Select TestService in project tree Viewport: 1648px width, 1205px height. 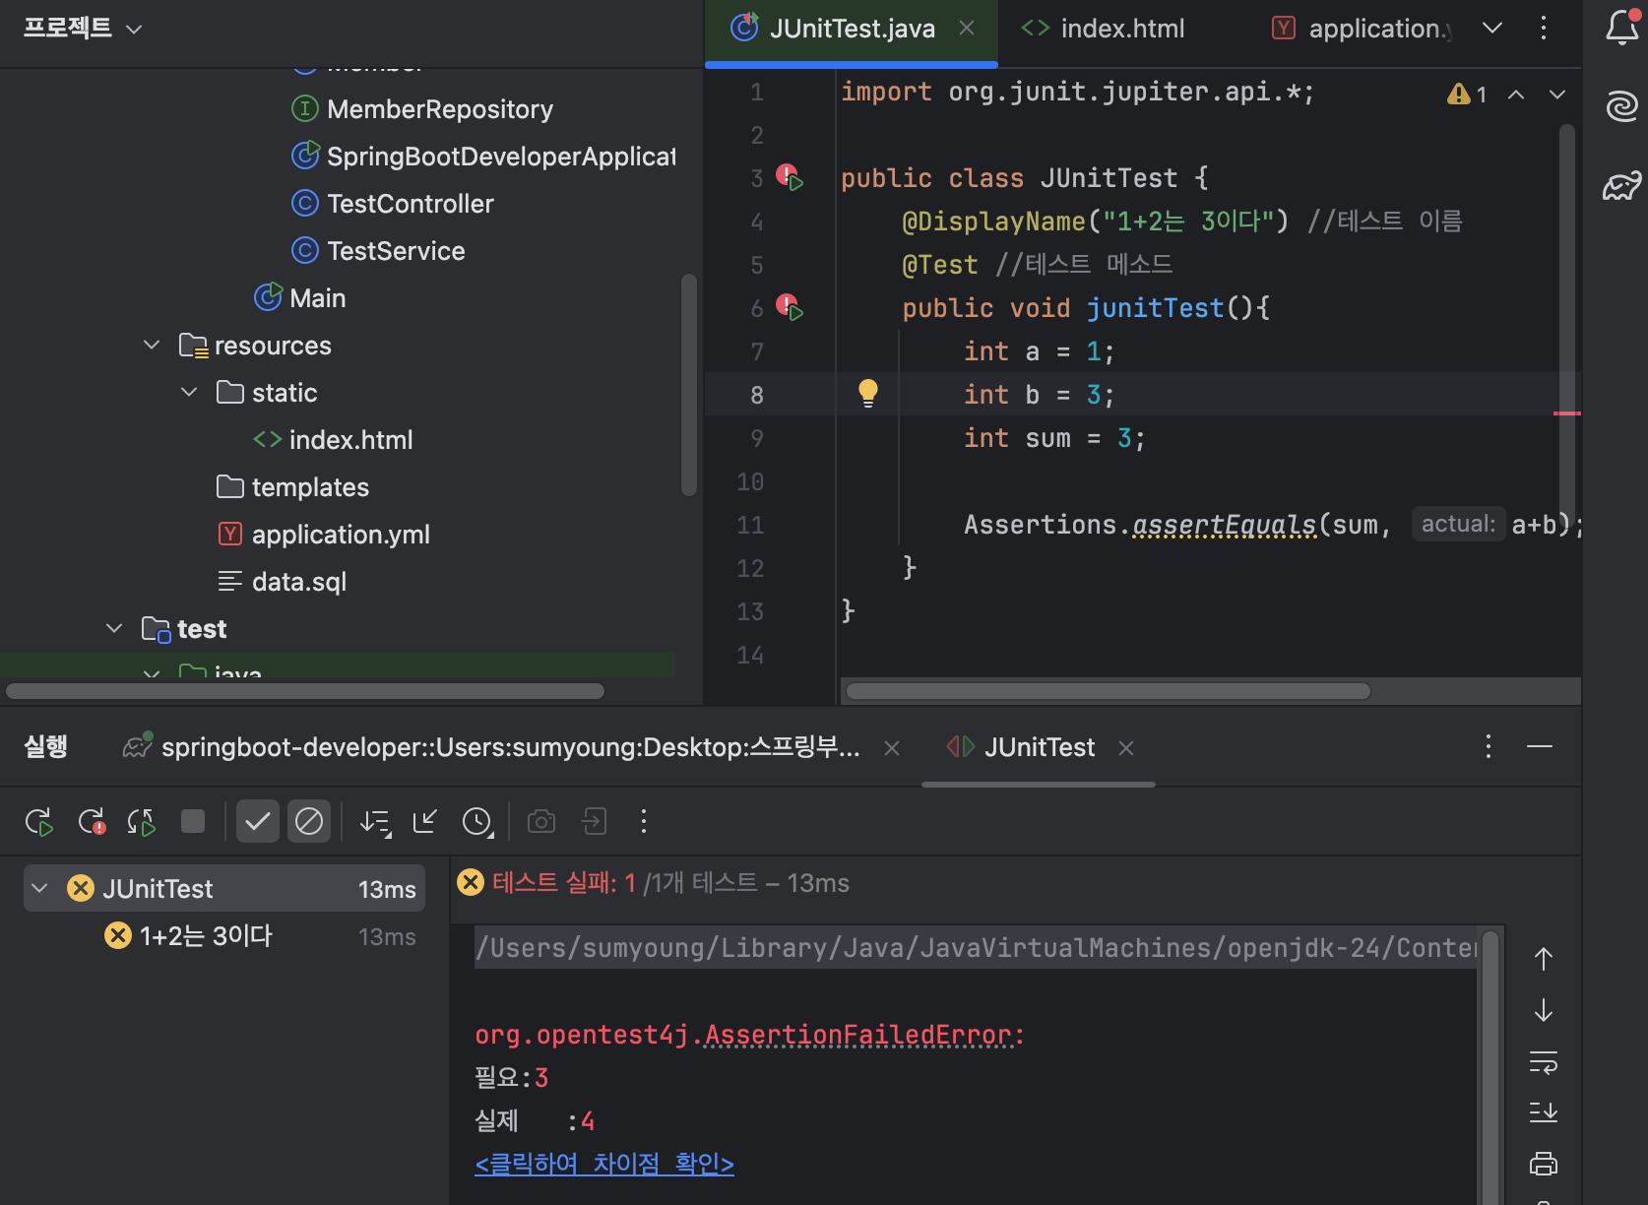(x=379, y=250)
